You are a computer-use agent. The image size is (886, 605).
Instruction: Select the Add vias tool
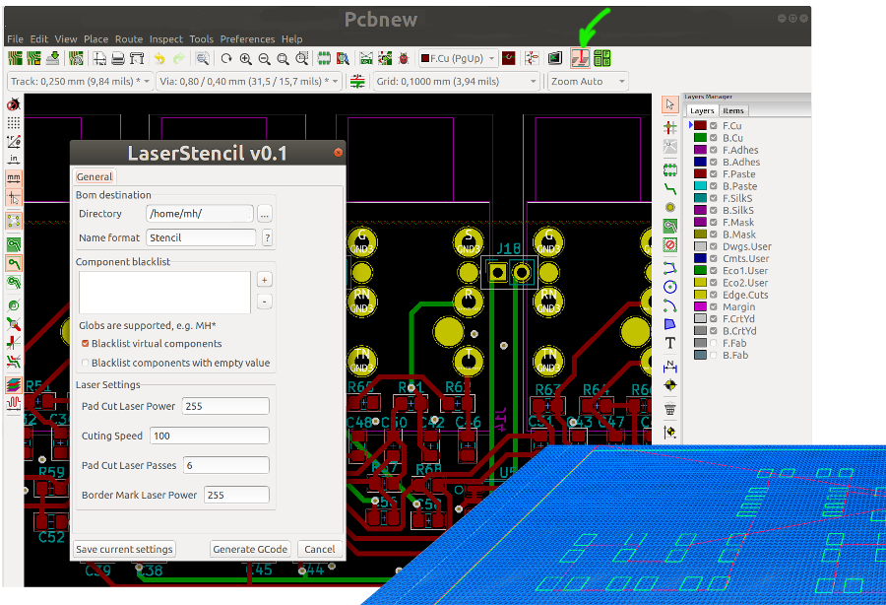[x=670, y=208]
